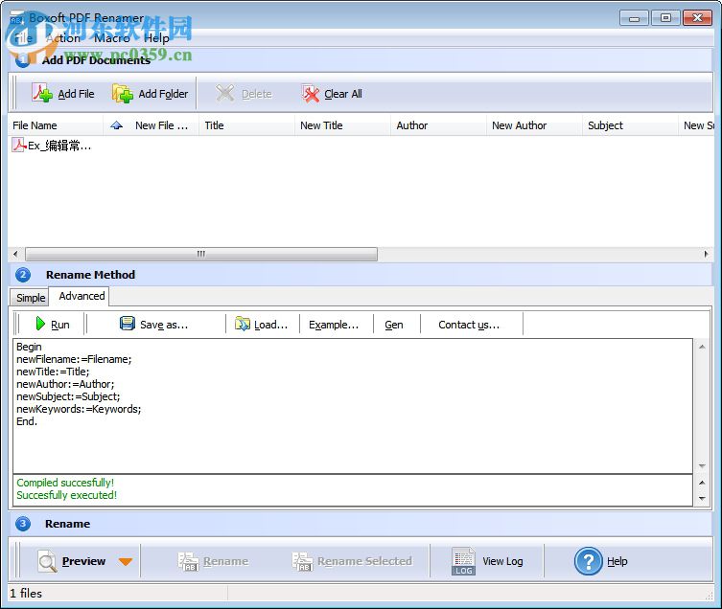Click the Save as disk icon
Screen dimensions: 722x609
tap(128, 324)
